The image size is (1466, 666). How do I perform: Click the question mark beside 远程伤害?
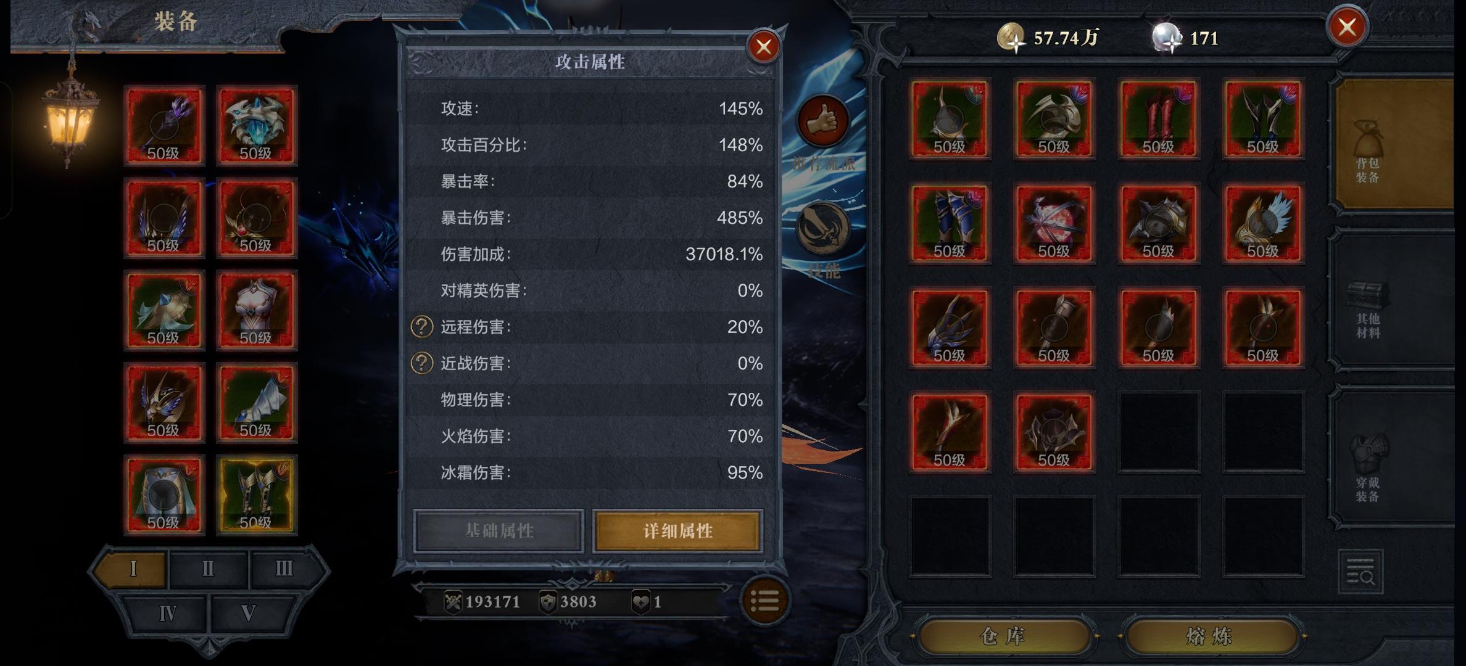[x=422, y=327]
